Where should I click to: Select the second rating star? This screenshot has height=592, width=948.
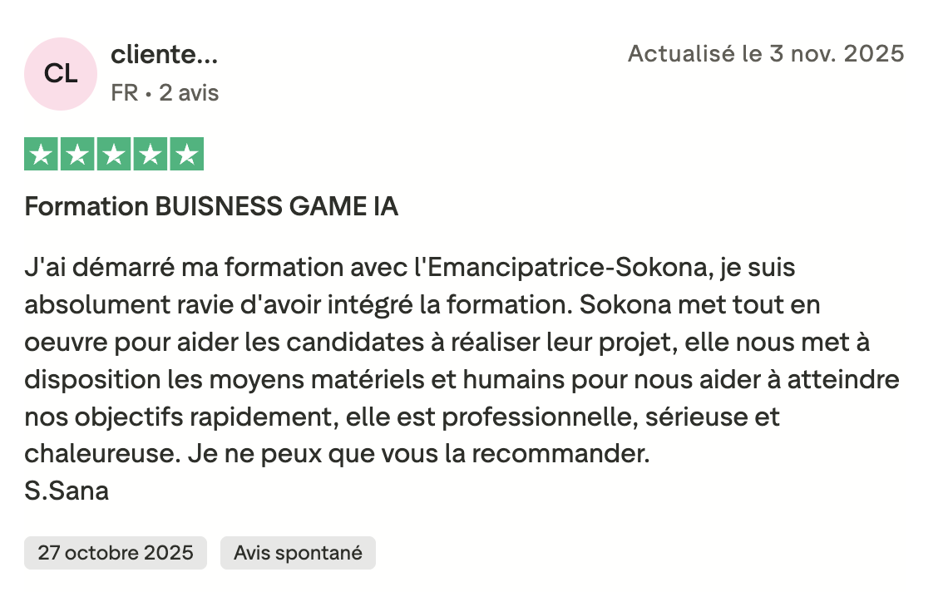coord(77,155)
